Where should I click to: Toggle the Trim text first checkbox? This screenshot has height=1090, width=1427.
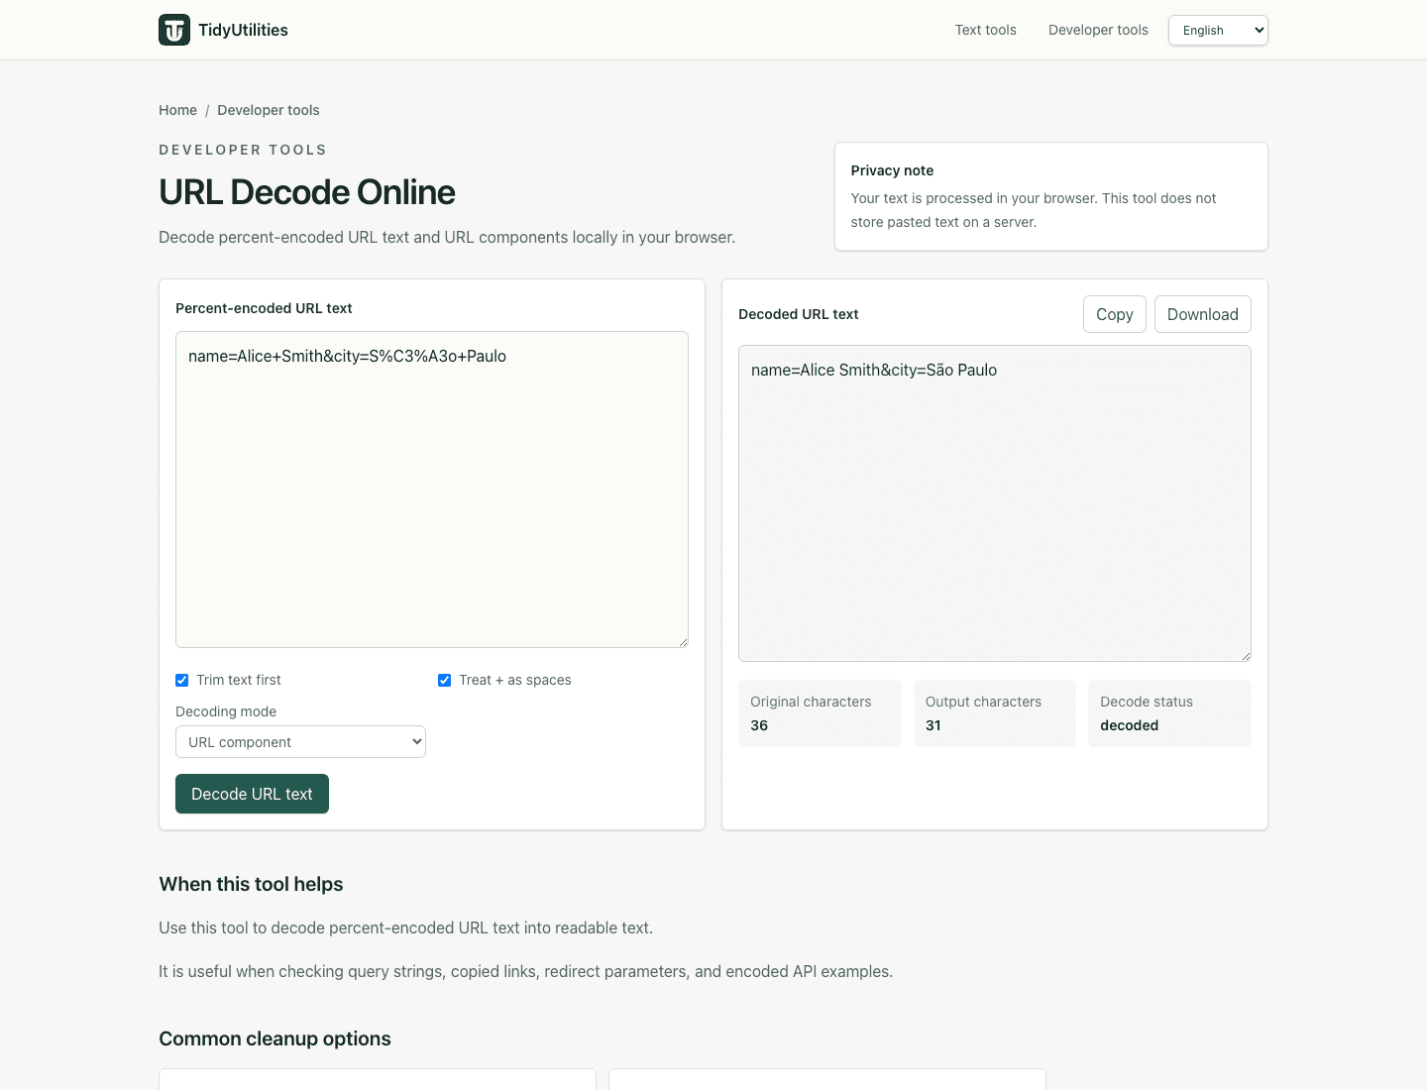(182, 680)
